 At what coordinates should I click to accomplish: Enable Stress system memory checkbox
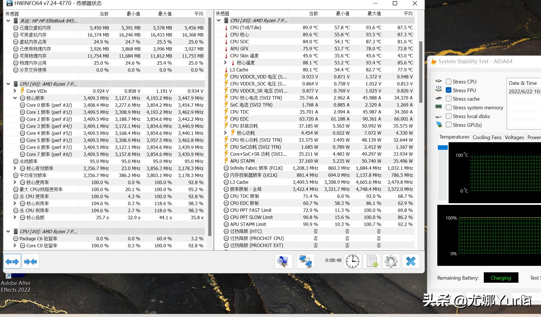point(449,107)
